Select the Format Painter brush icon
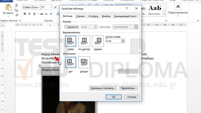Screen dimensions: 201x113 (x=16, y=15)
